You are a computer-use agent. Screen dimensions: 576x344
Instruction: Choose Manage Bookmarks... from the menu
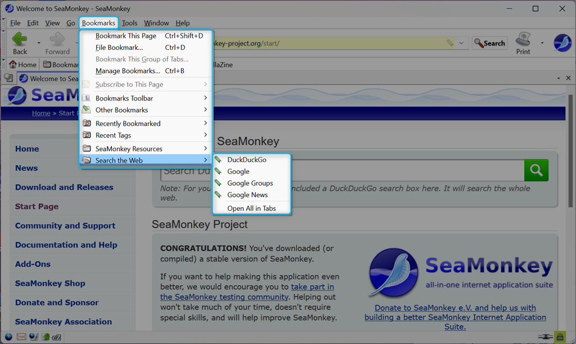tap(146, 71)
